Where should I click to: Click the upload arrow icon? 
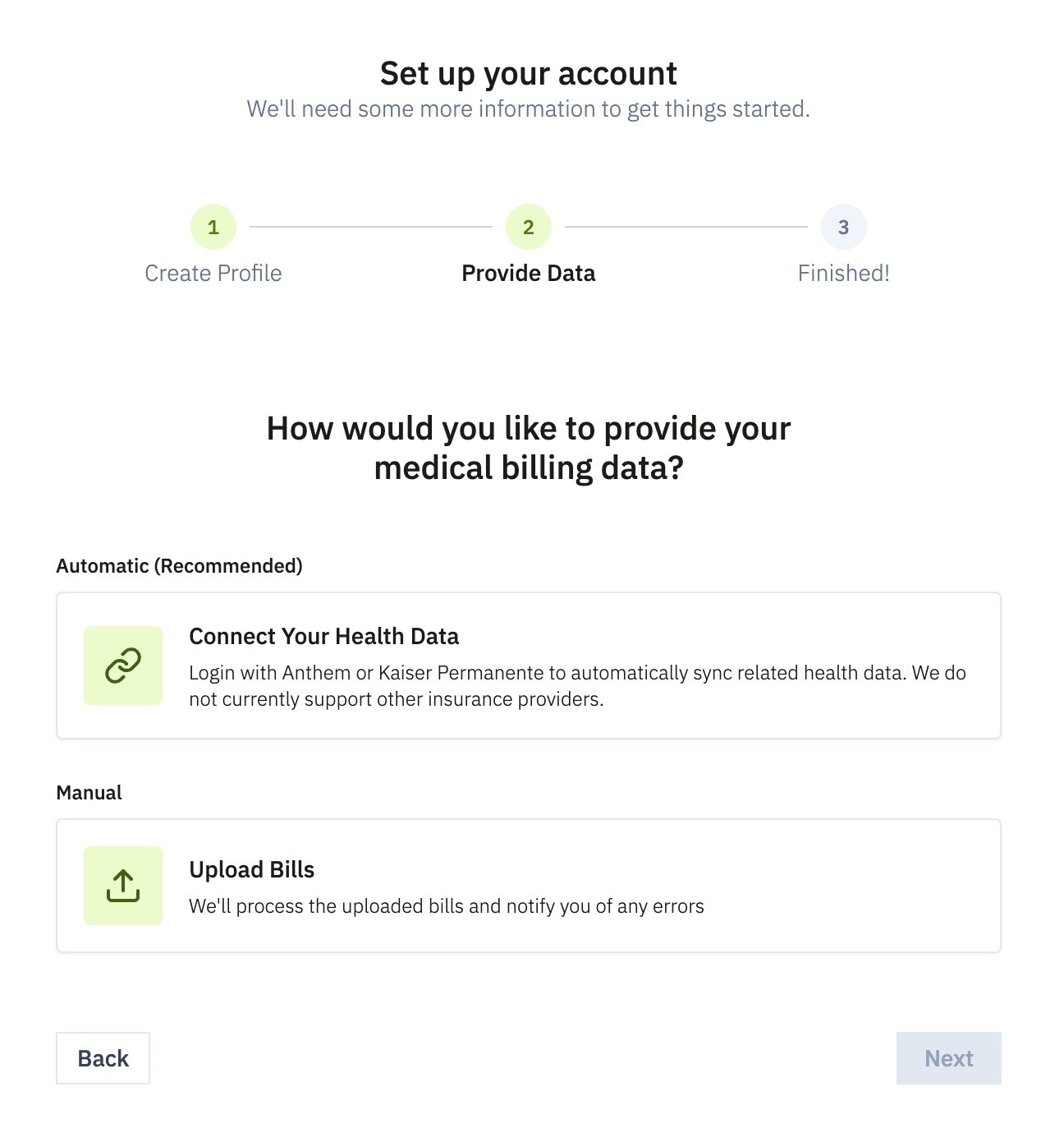(x=123, y=886)
